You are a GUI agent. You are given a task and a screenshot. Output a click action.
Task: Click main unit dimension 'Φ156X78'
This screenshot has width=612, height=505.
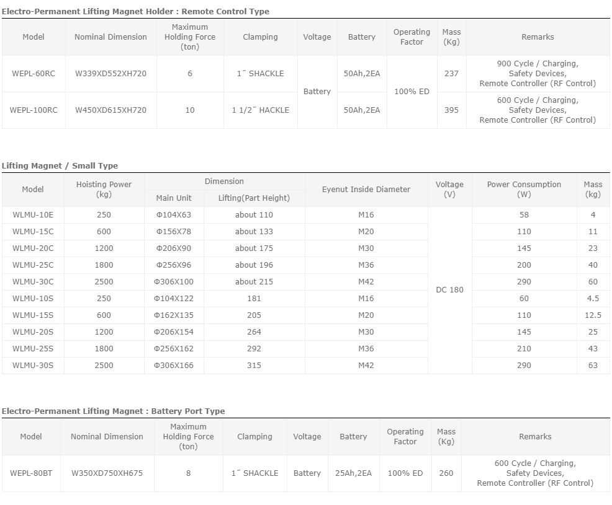174,232
